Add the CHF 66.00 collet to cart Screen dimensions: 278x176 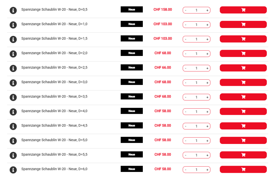click(243, 68)
